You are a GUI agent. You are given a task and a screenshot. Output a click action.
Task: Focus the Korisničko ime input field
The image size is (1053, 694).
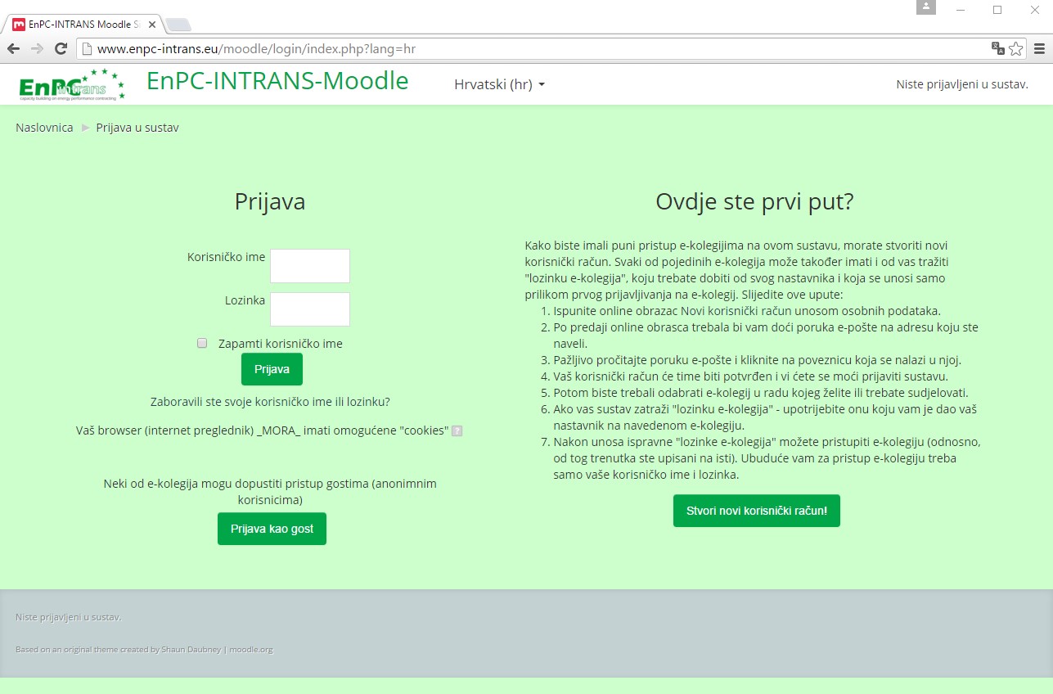[x=310, y=266]
